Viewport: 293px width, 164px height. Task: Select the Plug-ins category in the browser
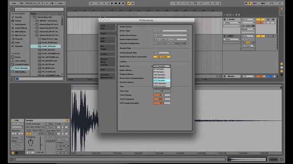(x=19, y=39)
